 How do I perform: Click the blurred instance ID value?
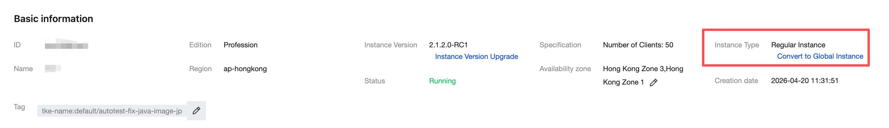(x=66, y=44)
